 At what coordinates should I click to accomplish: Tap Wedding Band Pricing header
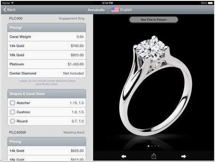tap(47, 142)
